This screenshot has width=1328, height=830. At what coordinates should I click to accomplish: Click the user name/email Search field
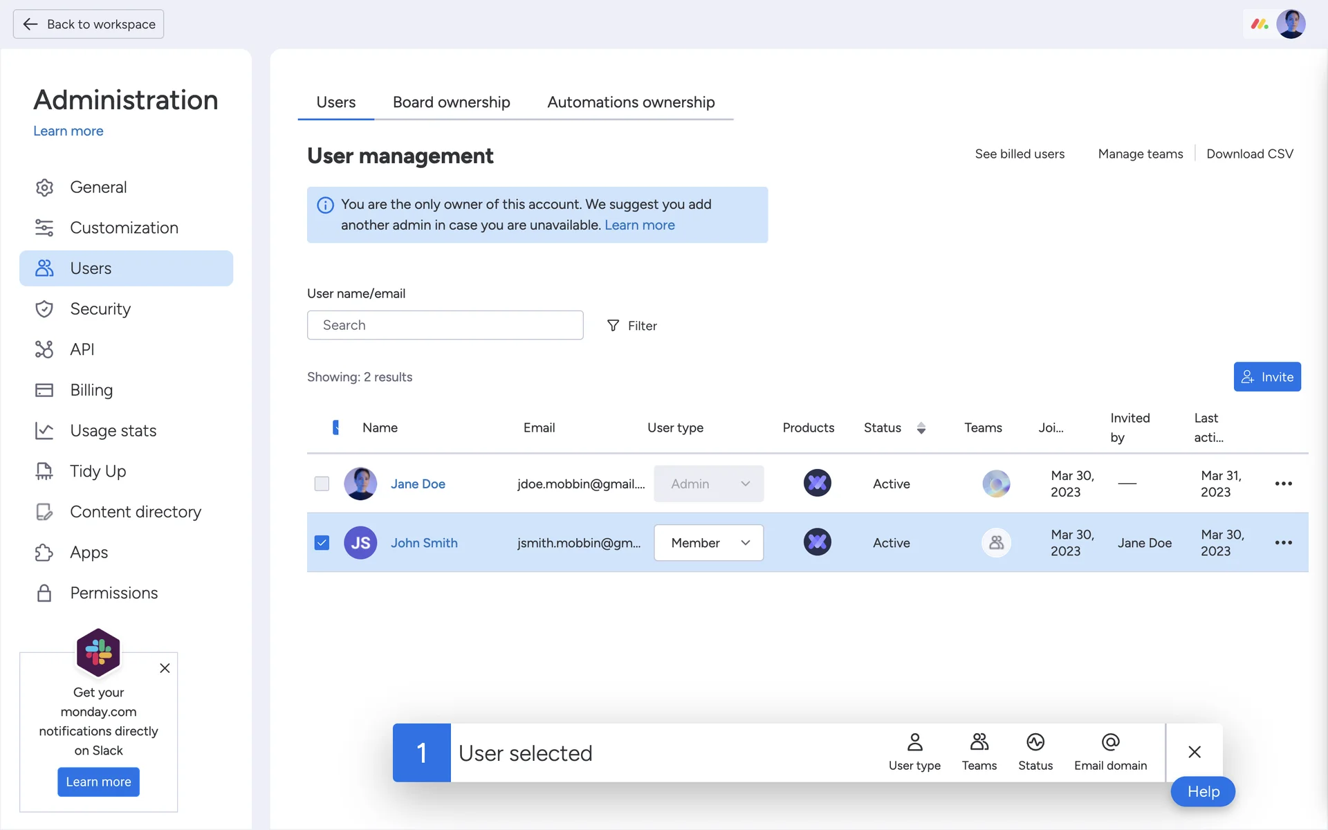445,325
